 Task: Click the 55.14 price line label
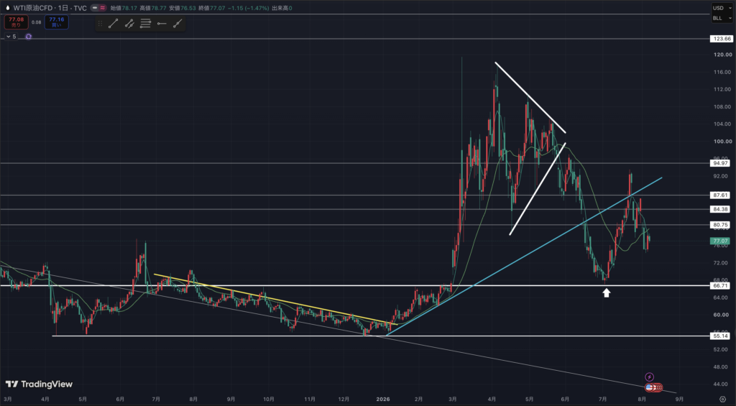(x=720, y=336)
